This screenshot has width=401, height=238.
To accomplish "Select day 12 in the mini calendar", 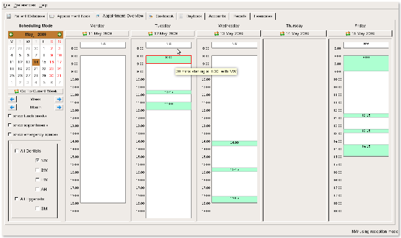I will point(20,62).
